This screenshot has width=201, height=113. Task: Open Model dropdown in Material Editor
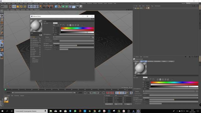point(73,44)
